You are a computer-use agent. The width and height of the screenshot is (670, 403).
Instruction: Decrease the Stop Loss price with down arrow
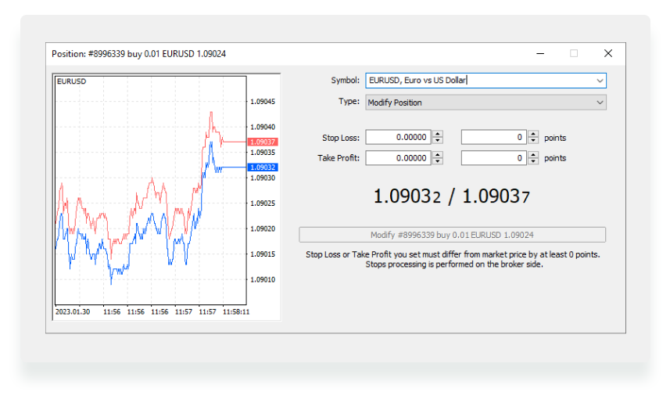tap(438, 141)
